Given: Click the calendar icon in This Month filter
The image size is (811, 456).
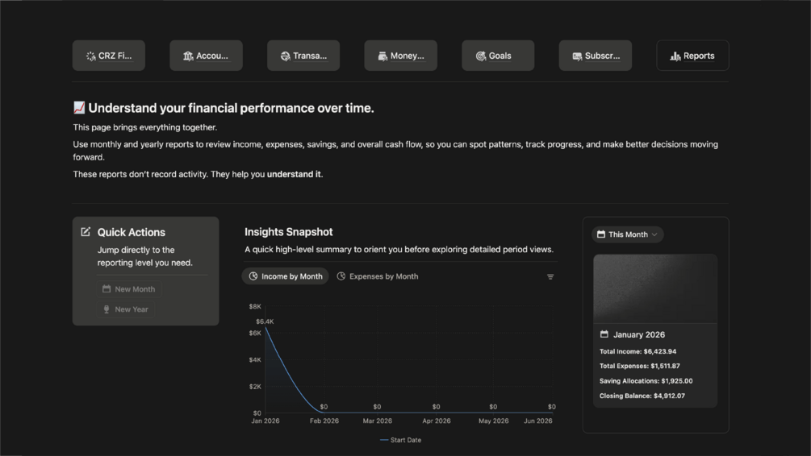Looking at the screenshot, I should point(601,234).
